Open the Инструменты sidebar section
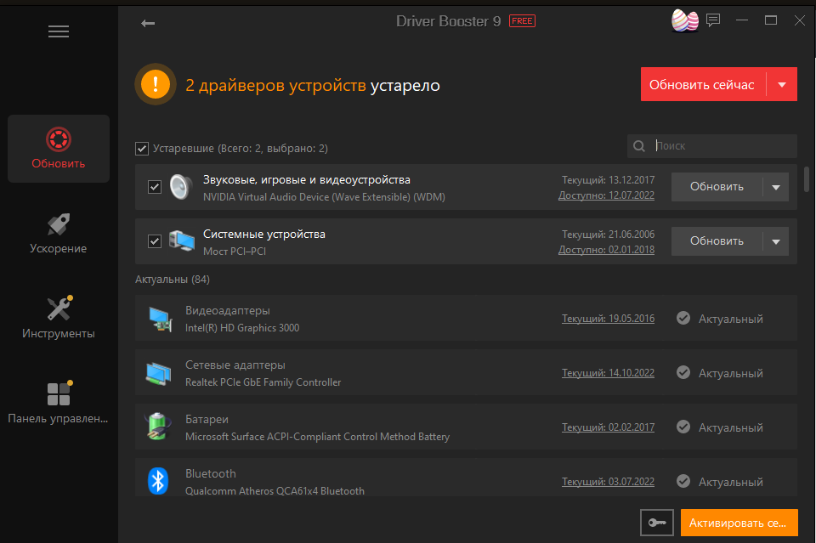This screenshot has width=816, height=543. click(59, 318)
